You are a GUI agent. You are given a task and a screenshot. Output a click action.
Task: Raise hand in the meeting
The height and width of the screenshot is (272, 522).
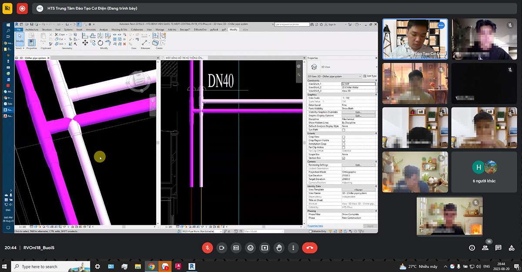pyautogui.click(x=279, y=248)
